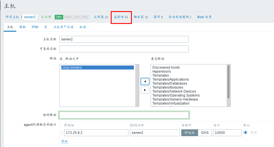
Task: Choose IP地址 connect-to option
Action: pos(190,133)
